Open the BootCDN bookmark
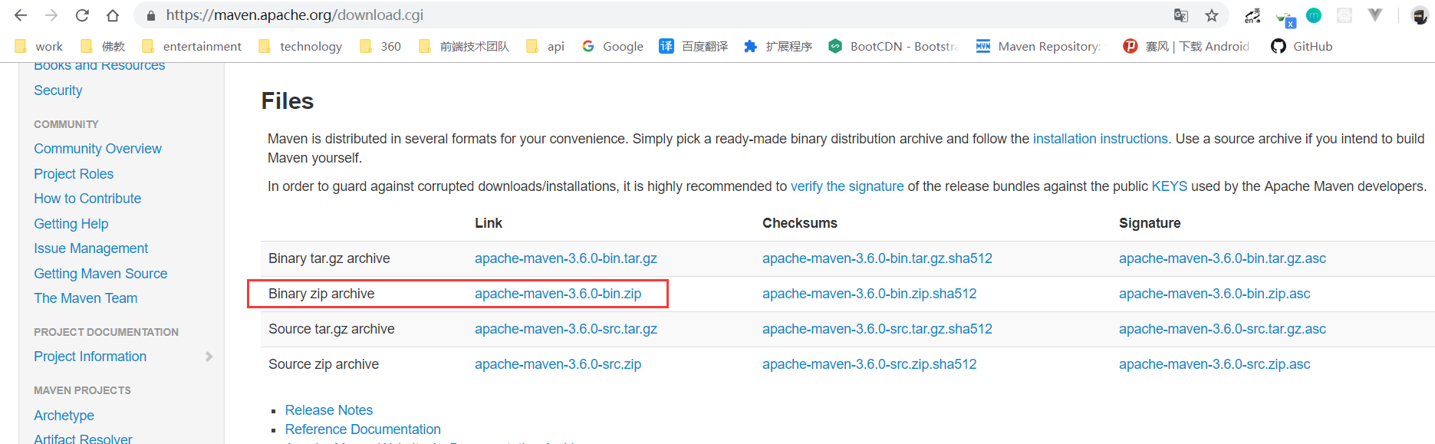The width and height of the screenshot is (1435, 444). coord(894,46)
